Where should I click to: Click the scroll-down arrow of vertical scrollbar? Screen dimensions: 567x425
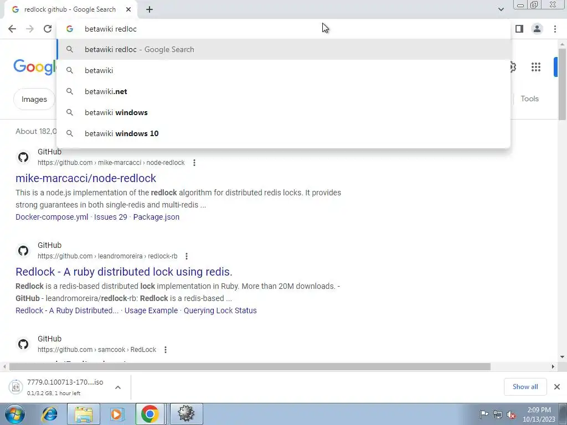(563, 357)
